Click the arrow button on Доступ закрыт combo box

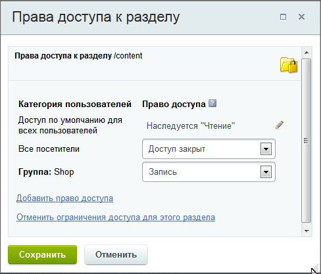pos(266,149)
